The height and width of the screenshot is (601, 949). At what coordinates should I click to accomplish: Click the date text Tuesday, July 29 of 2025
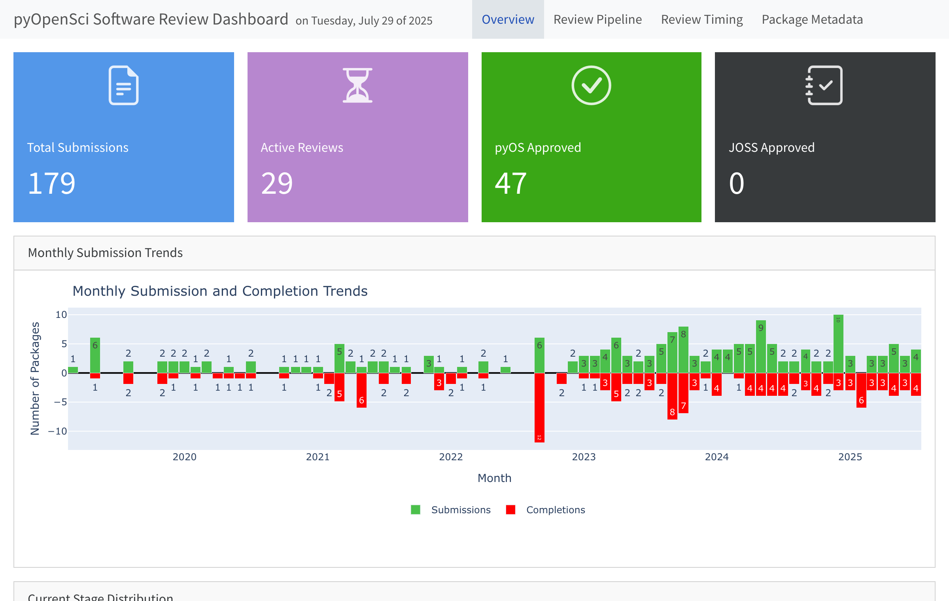(372, 21)
